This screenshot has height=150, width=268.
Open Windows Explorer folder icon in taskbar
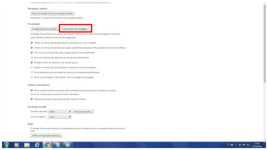click(27, 145)
